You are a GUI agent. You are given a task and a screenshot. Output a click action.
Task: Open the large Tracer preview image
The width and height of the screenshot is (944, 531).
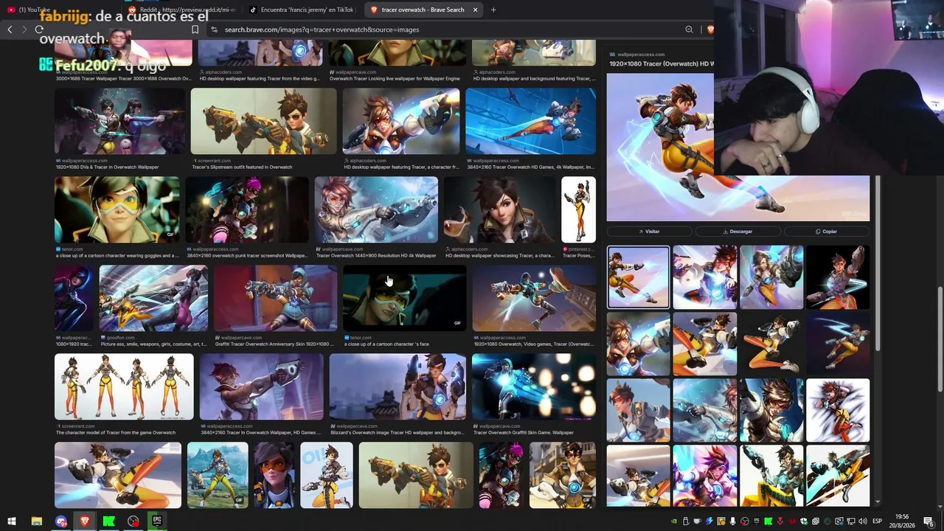tap(737, 147)
